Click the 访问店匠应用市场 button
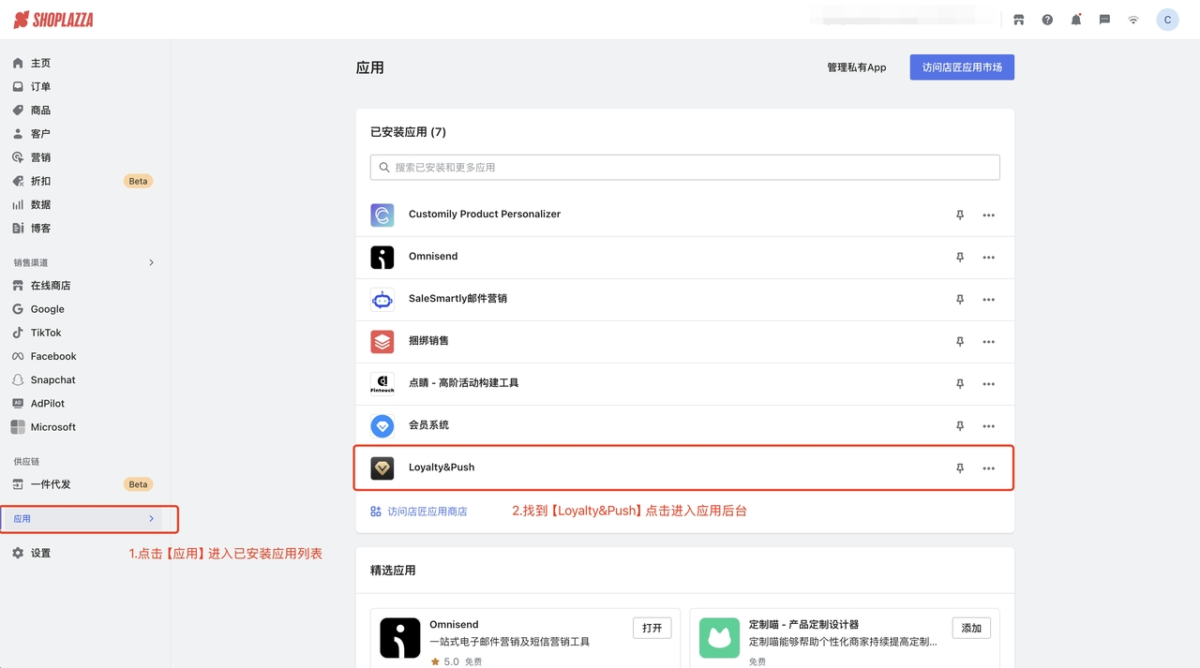Image resolution: width=1200 pixels, height=668 pixels. pos(962,67)
